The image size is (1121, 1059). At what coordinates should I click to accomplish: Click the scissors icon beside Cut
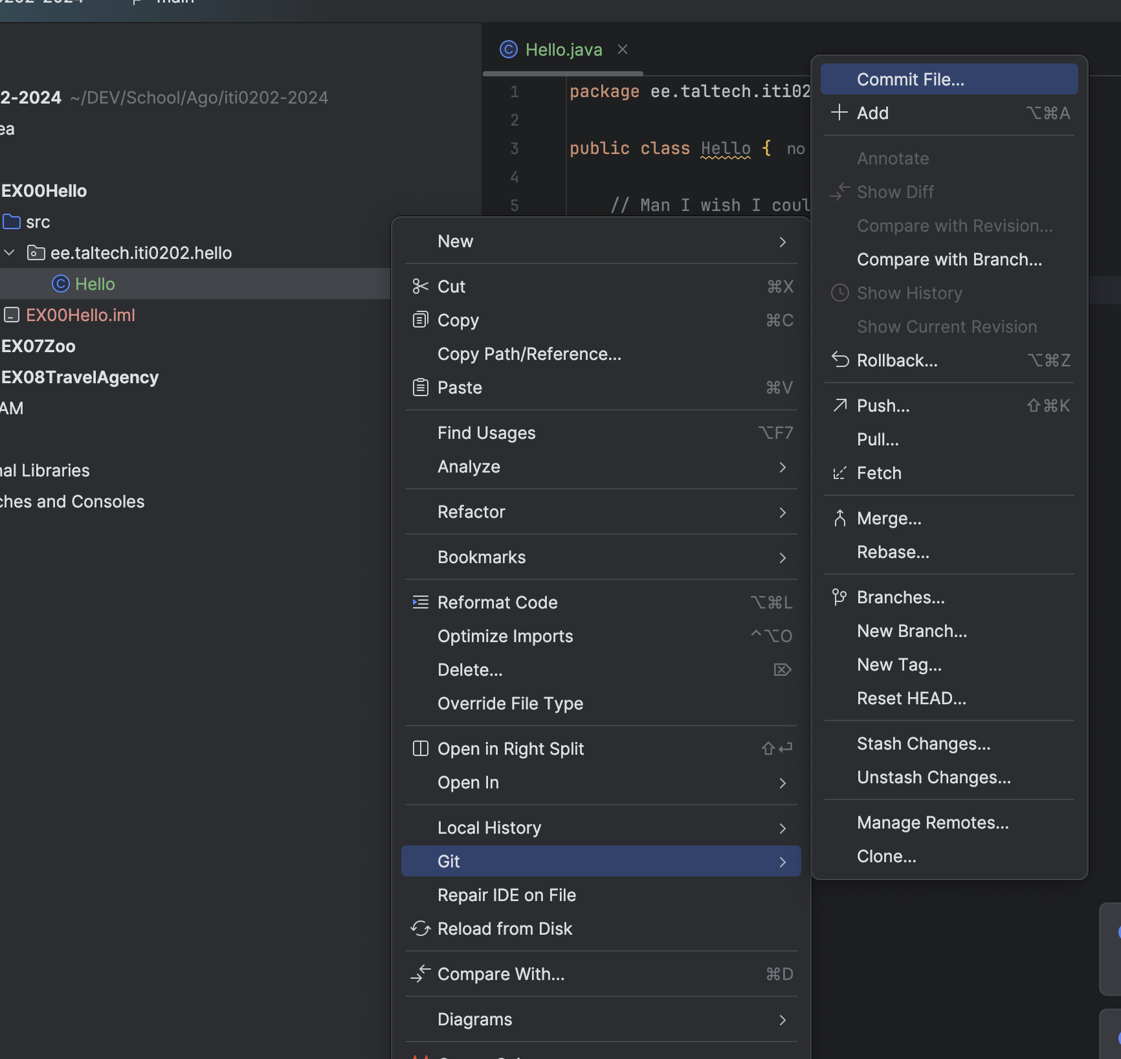click(420, 286)
